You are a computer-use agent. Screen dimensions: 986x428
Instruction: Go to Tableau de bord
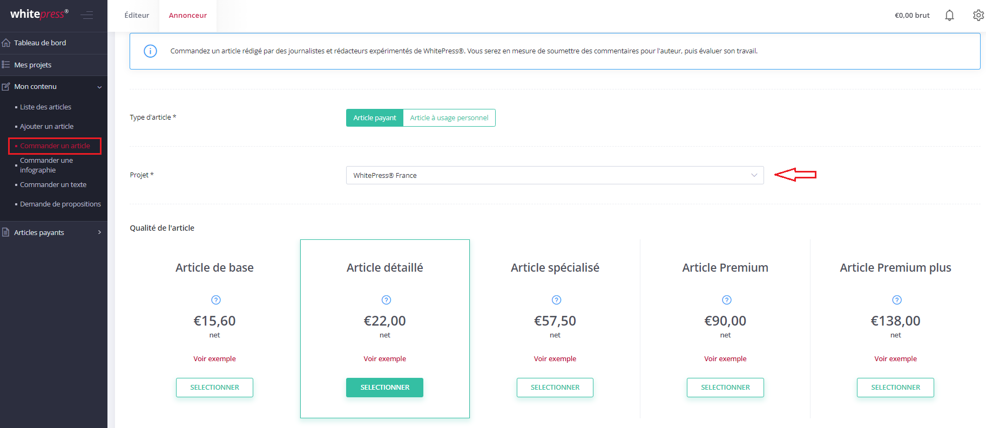click(x=40, y=43)
